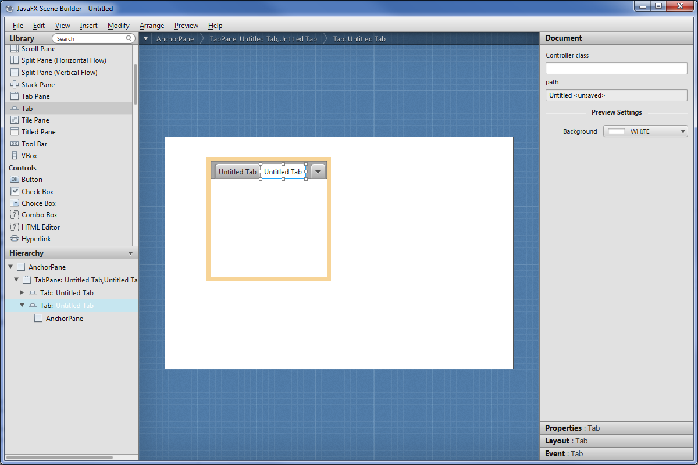The width and height of the screenshot is (698, 465).
Task: Open the Background color dropdown
Action: click(645, 131)
